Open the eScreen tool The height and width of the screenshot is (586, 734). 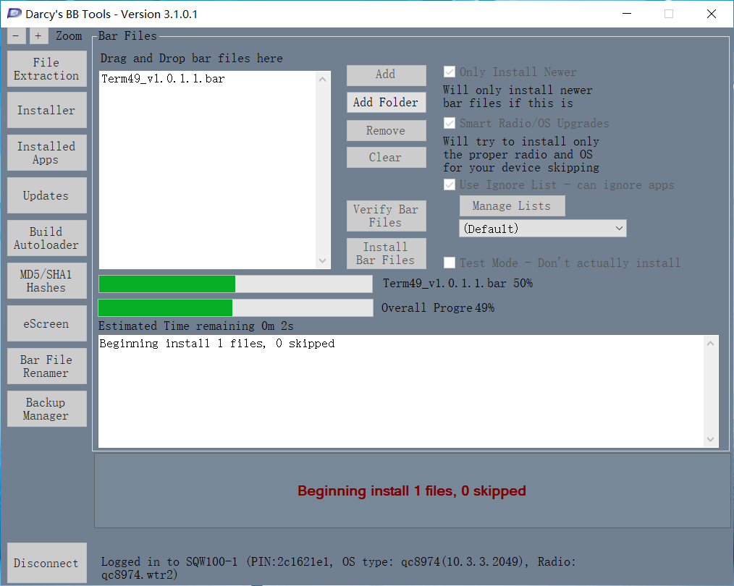[46, 323]
